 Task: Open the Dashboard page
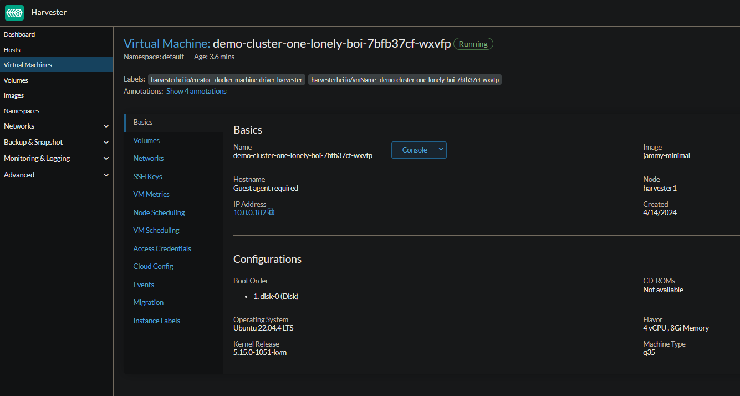point(19,34)
